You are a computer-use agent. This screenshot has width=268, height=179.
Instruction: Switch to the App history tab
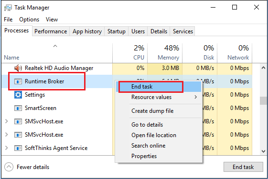click(x=87, y=31)
